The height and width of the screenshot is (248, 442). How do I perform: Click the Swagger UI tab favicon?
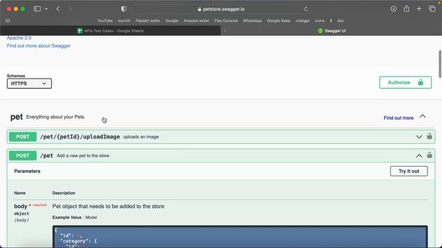coord(320,30)
